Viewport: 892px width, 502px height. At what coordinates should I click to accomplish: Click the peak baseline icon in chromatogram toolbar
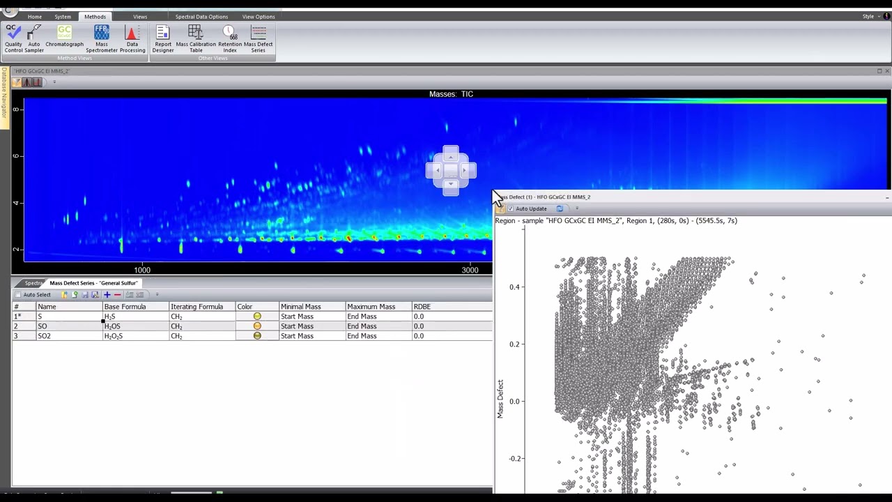pyautogui.click(x=37, y=82)
